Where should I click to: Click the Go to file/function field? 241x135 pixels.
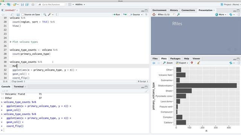coord(51,4)
